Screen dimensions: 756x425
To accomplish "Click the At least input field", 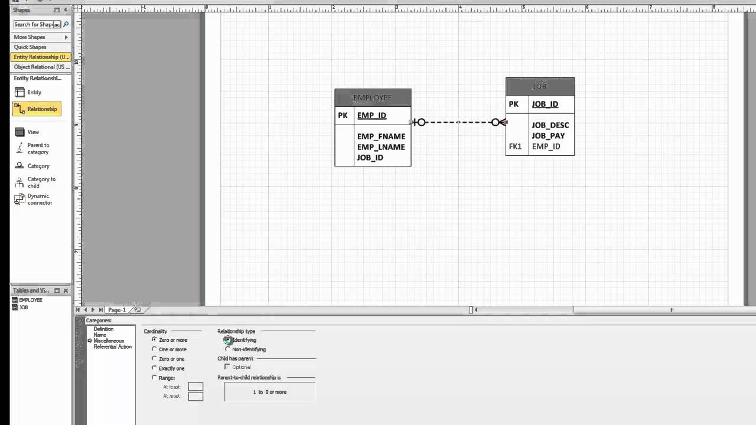I will coord(195,387).
